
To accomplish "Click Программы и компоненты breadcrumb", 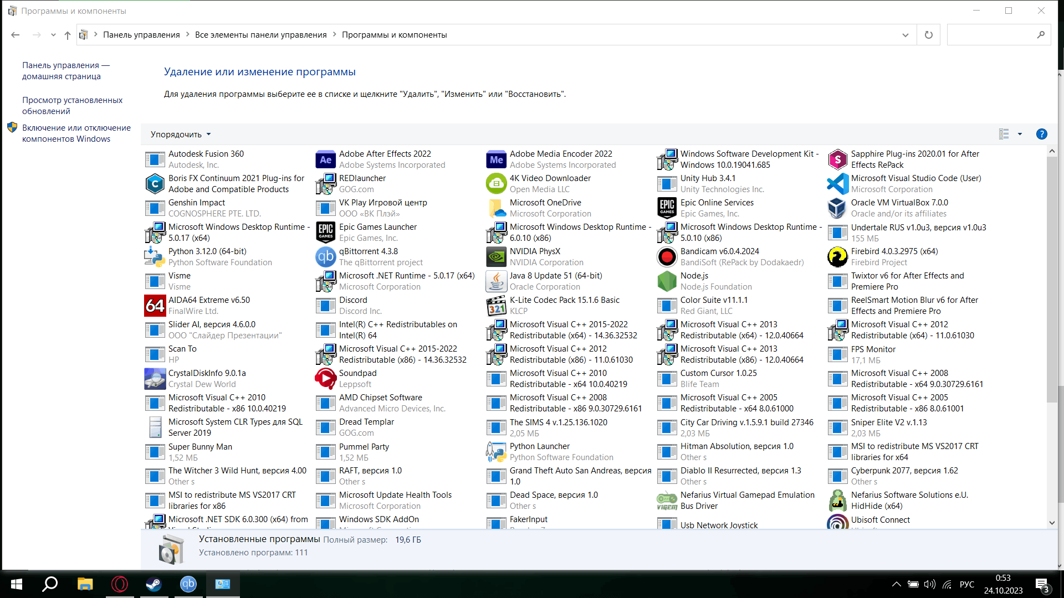I will click(x=395, y=35).
